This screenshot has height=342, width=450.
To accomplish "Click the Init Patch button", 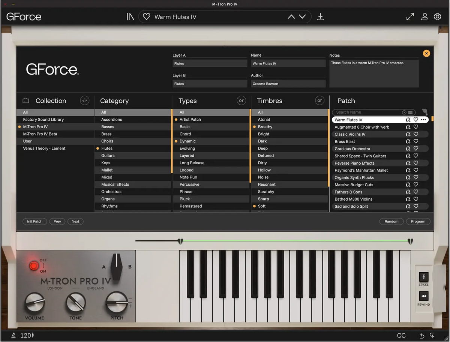I will click(x=35, y=222).
